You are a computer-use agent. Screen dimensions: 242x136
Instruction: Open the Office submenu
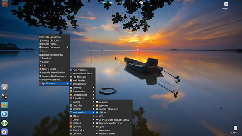[x=82, y=116]
